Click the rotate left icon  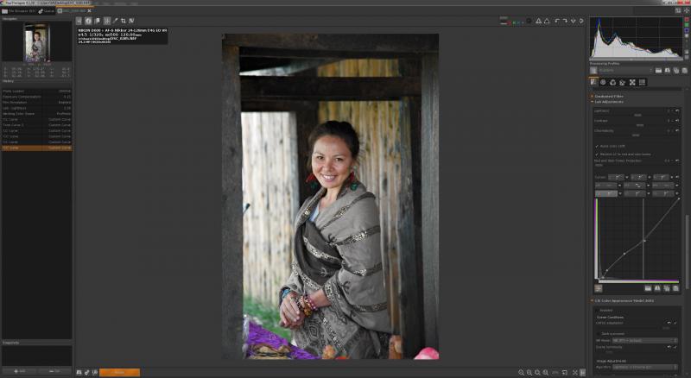(557, 21)
